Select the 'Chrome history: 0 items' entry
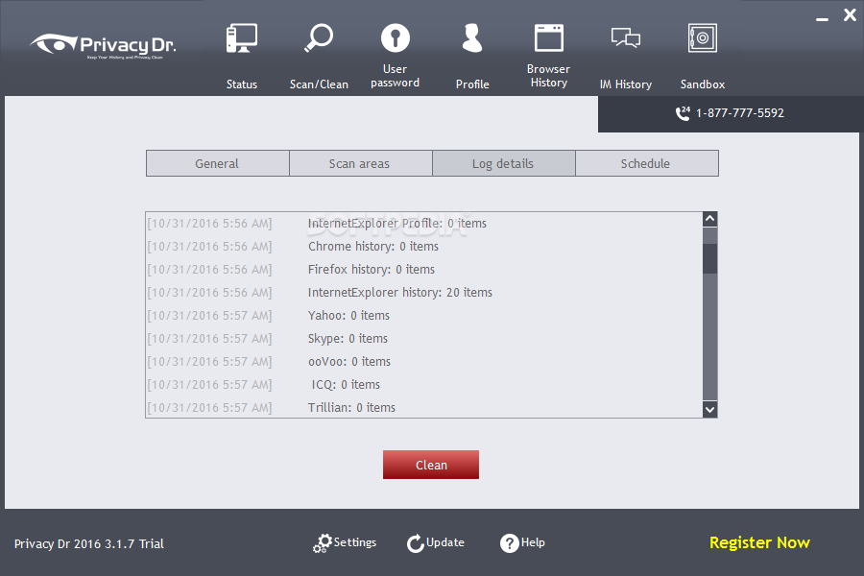This screenshot has width=864, height=576. [373, 247]
